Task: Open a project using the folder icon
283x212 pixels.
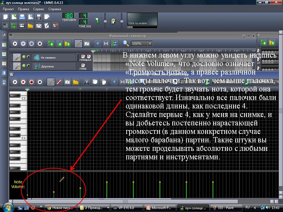Action: (22, 18)
